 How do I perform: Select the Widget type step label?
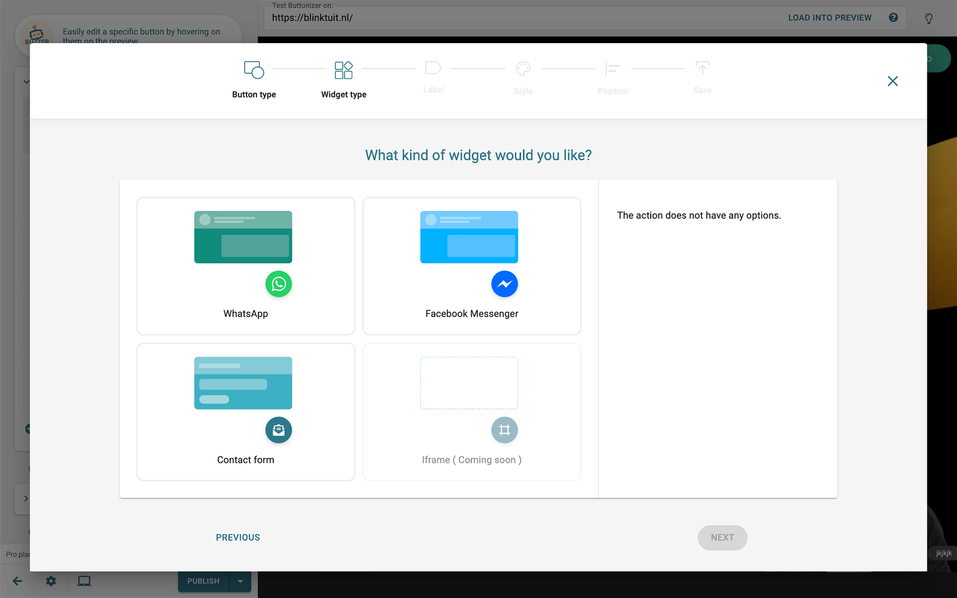(x=344, y=94)
